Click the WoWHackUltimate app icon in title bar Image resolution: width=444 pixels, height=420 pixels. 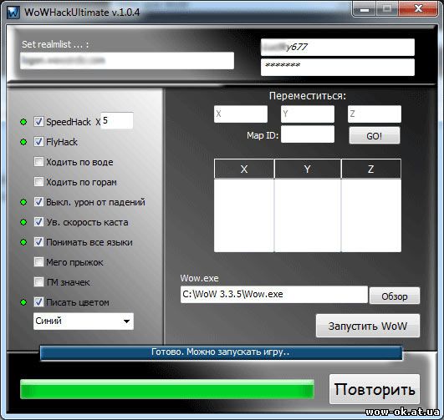point(13,13)
